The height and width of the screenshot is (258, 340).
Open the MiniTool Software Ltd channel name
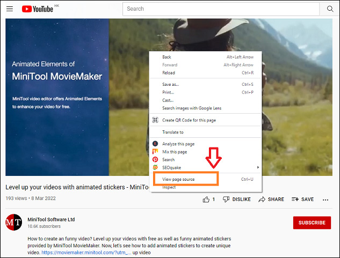coord(51,219)
